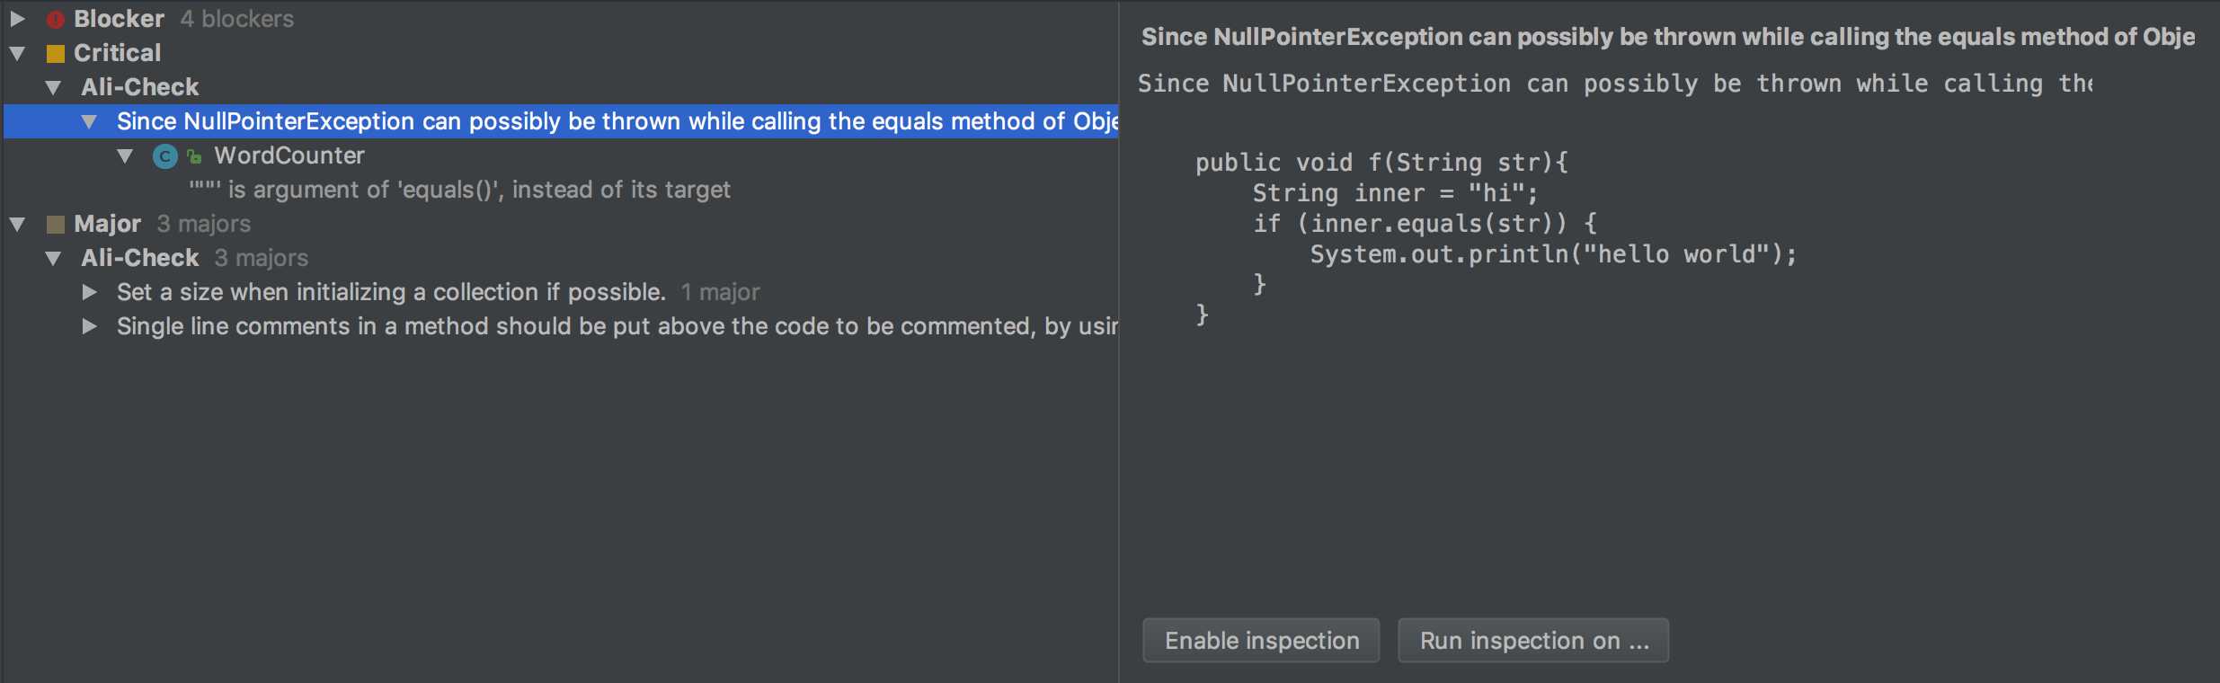The image size is (2220, 683).
Task: Select the WordCounter class entry
Action: (289, 155)
